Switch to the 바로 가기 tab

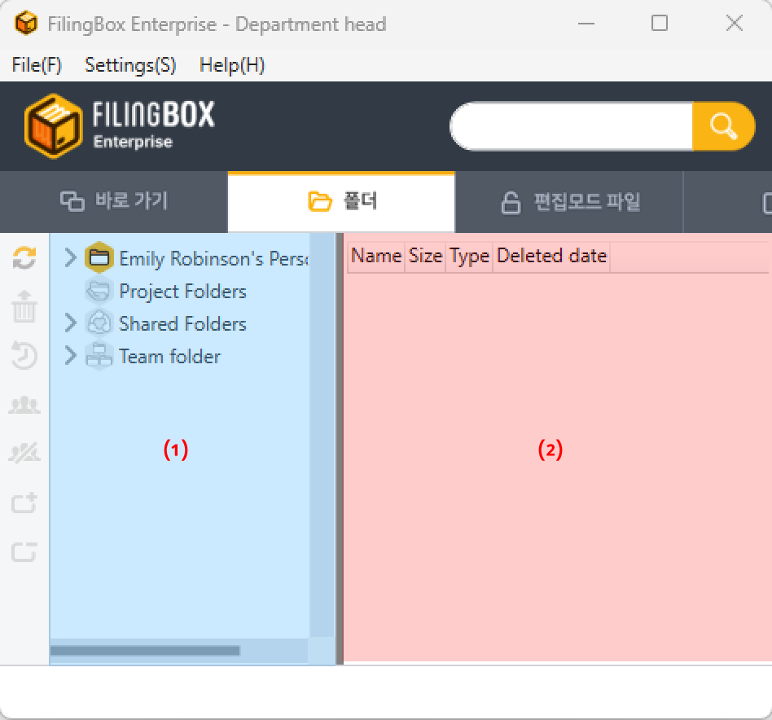pos(114,202)
